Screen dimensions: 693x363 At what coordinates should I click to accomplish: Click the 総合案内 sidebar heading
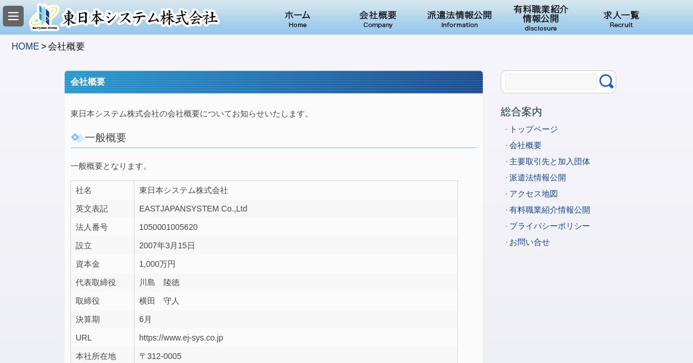coord(521,112)
